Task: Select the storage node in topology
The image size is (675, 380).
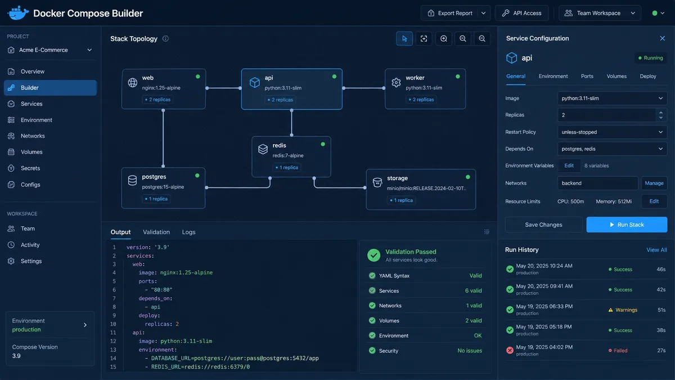Action: (421, 189)
